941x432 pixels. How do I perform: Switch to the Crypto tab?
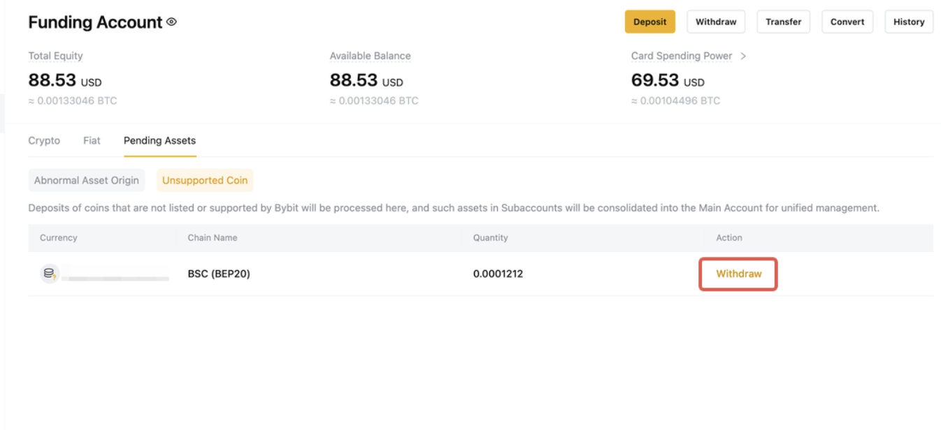click(x=44, y=140)
